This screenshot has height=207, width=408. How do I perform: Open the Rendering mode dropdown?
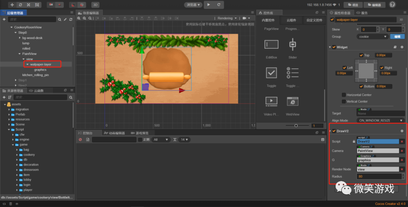coord(227,18)
